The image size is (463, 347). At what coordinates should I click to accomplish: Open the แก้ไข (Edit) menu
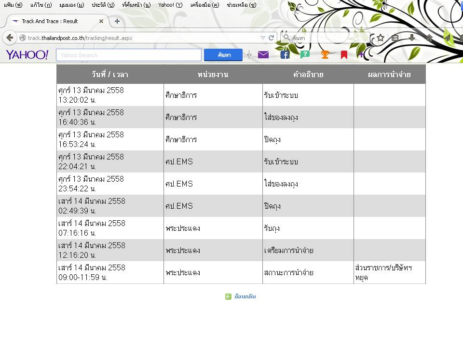41,5
